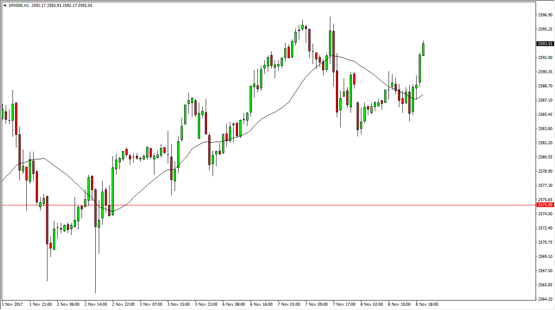The width and height of the screenshot is (555, 310).
Task: Click the '1 Nov 2017' time axis label
Action: coord(12,304)
